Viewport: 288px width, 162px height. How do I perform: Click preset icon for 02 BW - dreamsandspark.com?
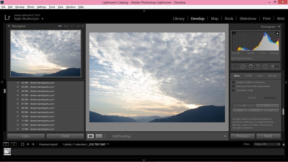click(x=18, y=83)
